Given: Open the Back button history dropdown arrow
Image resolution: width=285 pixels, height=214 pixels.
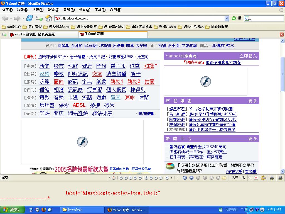Looking at the screenshot, I should point(11,18).
